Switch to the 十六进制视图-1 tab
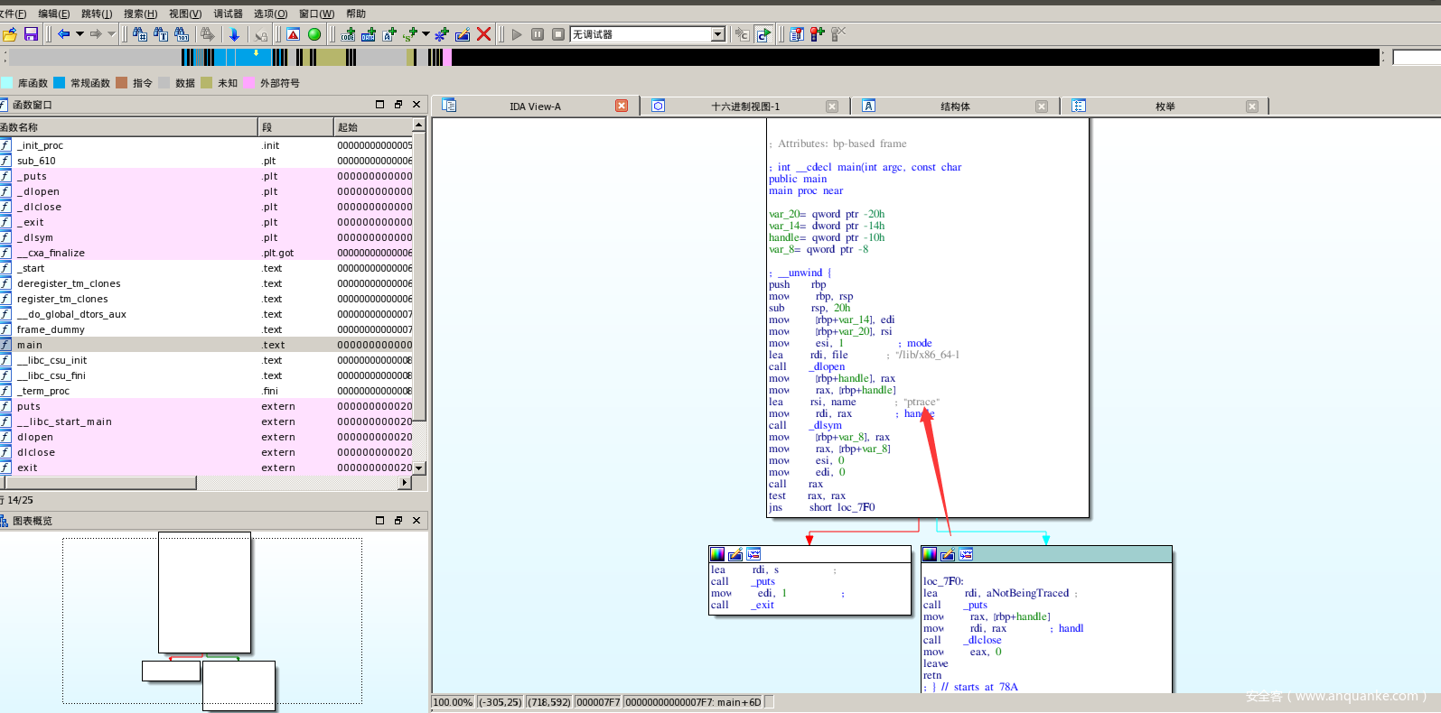The image size is (1441, 713). pyautogui.click(x=744, y=106)
